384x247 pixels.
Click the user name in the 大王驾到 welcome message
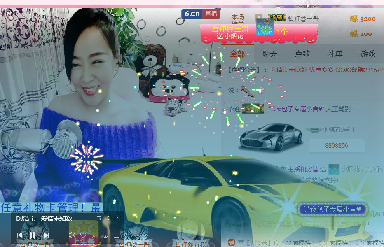pos(296,109)
